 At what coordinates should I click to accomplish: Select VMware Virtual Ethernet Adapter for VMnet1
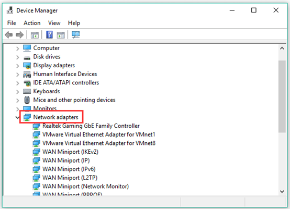coord(99,134)
